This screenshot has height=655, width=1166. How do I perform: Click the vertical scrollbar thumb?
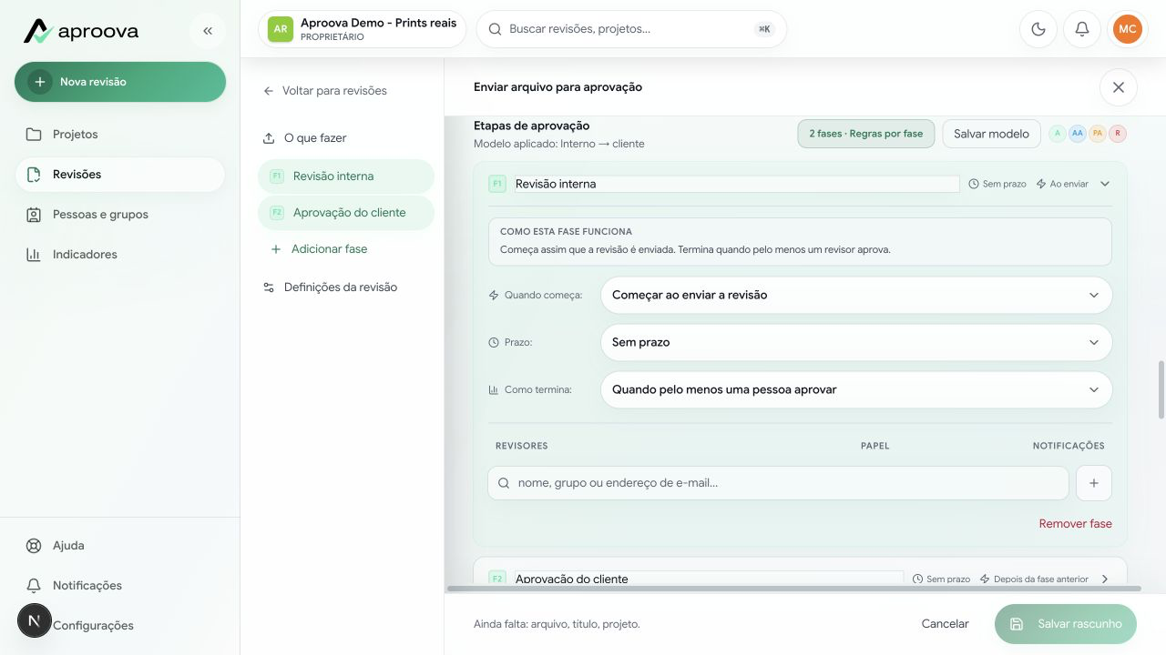pyautogui.click(x=1161, y=389)
